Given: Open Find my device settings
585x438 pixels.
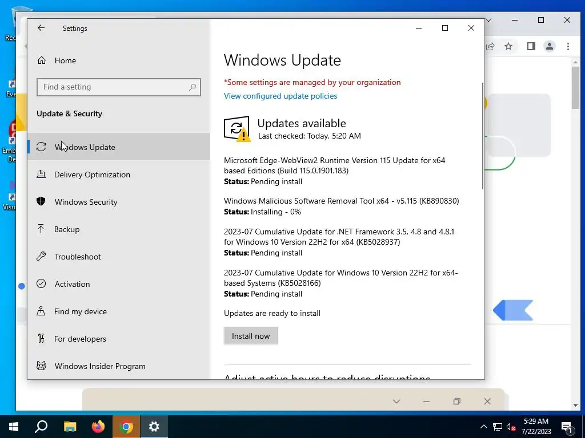Looking at the screenshot, I should (x=119, y=311).
